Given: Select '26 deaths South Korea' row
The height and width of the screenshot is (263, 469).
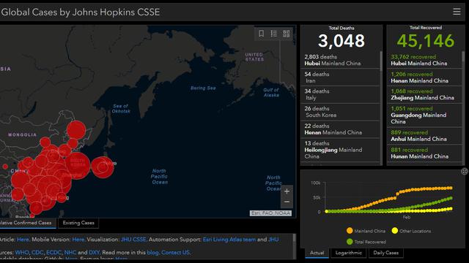Looking at the screenshot, I should point(340,112).
